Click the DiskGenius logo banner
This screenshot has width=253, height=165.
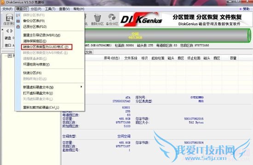[142, 20]
